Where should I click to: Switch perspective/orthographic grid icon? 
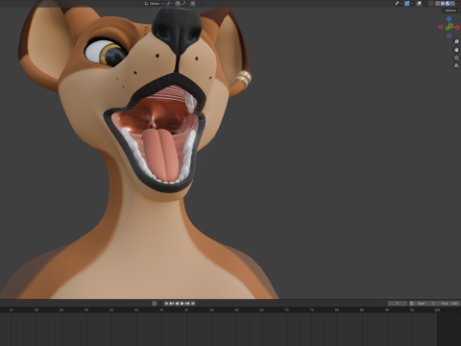click(x=456, y=65)
